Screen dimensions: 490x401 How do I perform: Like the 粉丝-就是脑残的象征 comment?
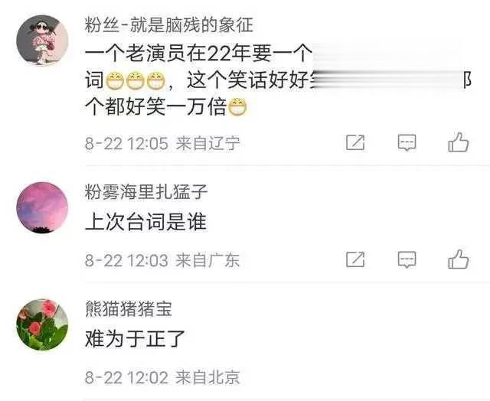tap(458, 142)
